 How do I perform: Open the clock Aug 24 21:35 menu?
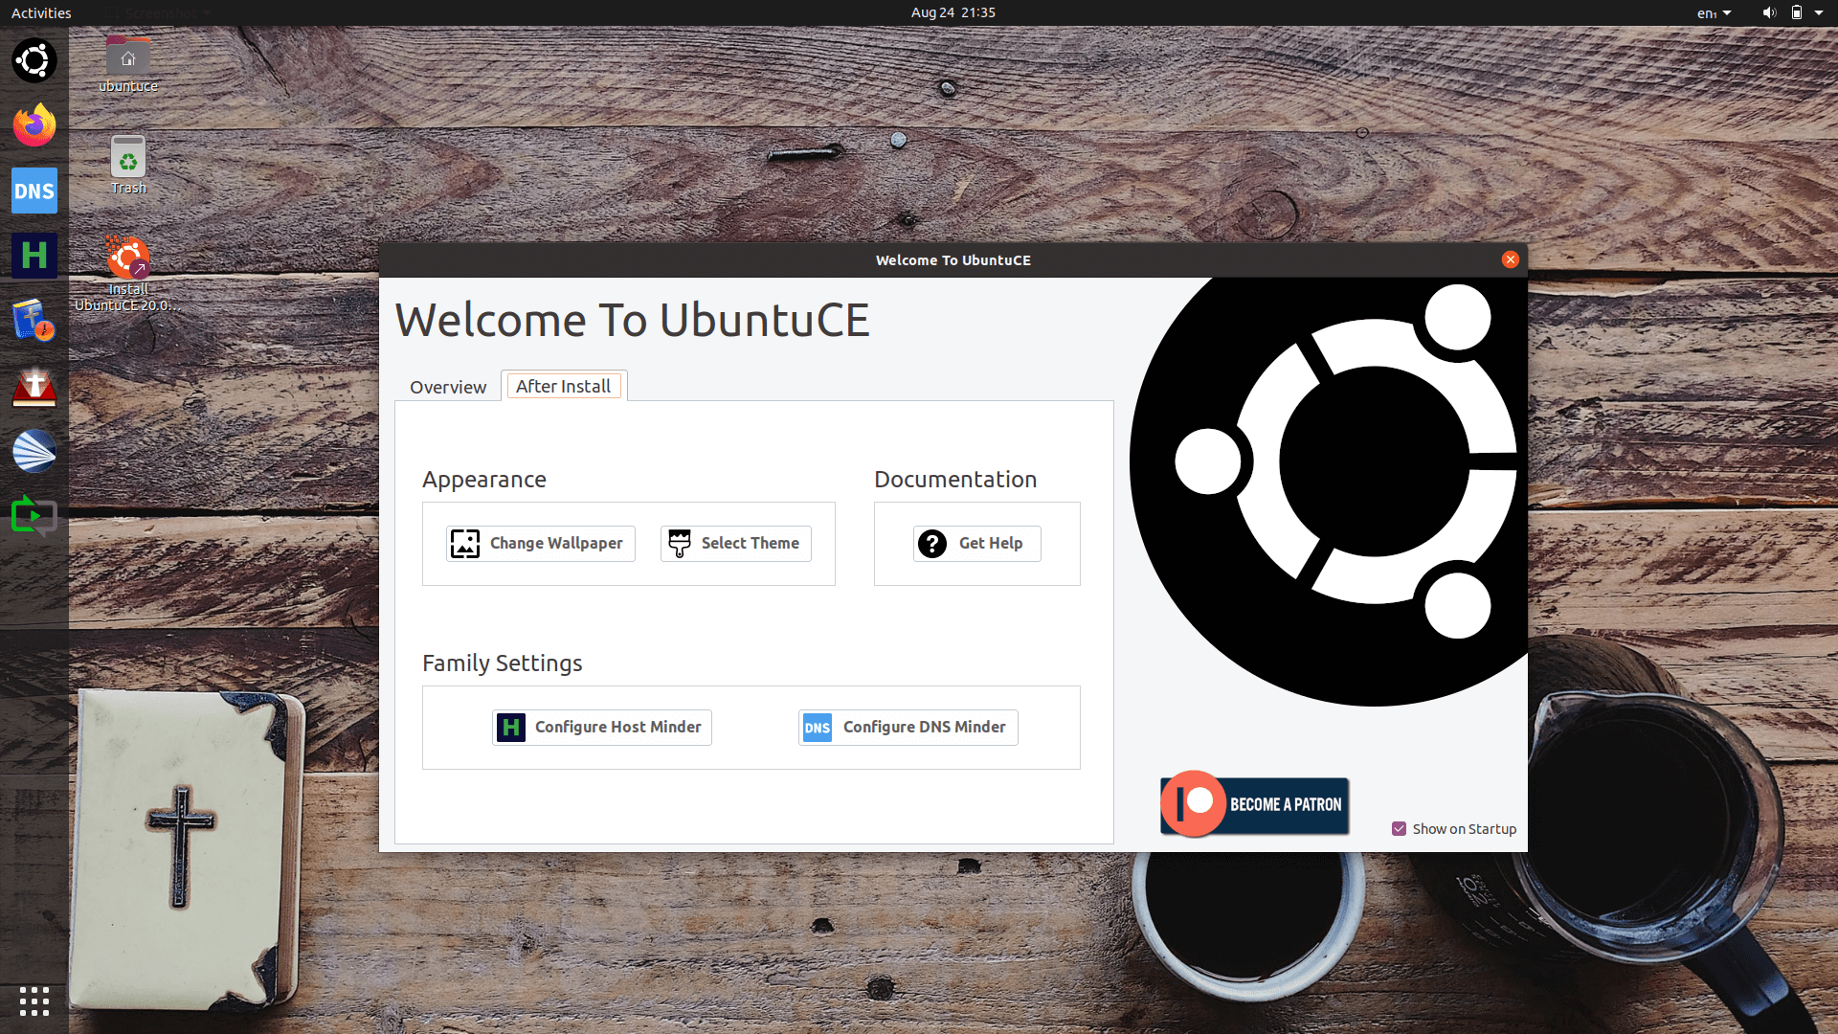point(953,12)
